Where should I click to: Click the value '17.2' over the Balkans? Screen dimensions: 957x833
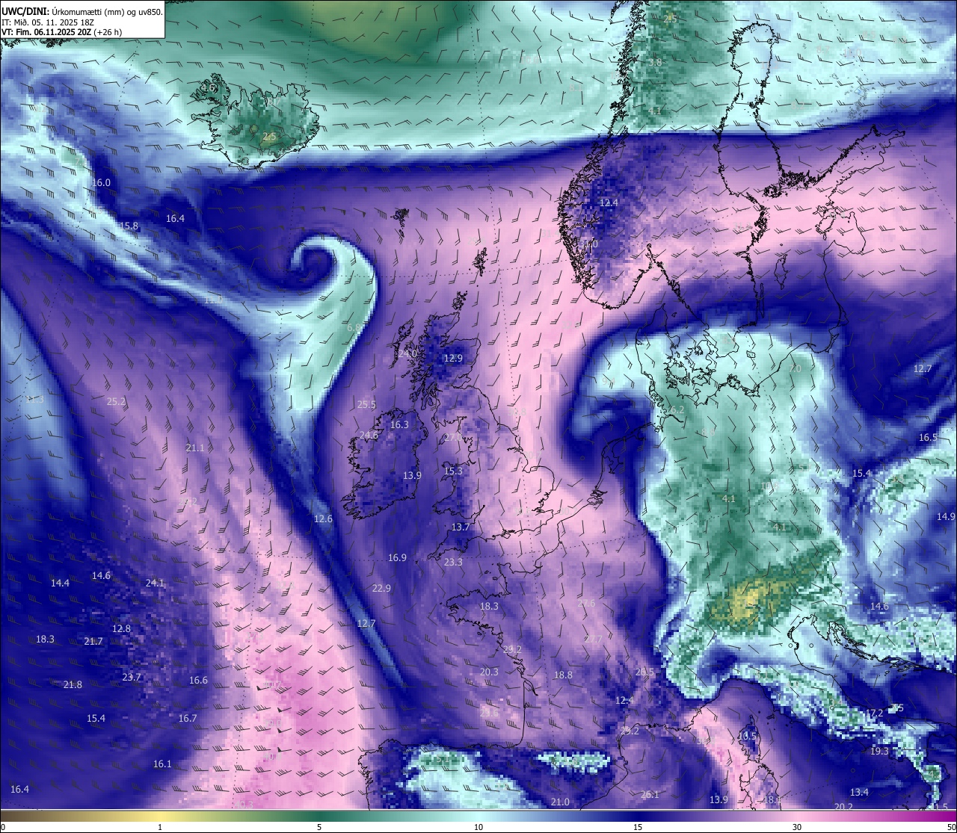tap(874, 713)
